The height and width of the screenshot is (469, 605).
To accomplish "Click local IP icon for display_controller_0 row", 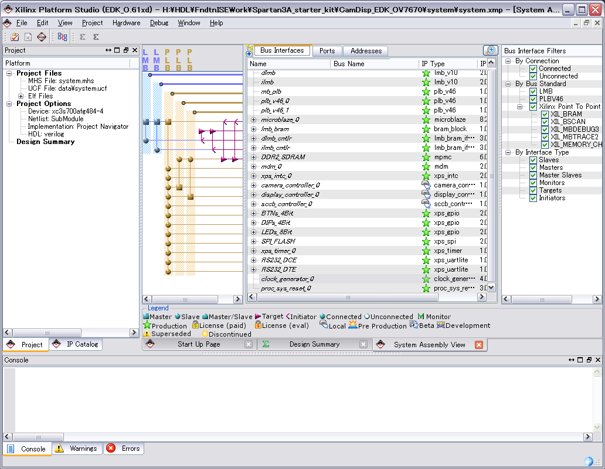I will [x=426, y=194].
